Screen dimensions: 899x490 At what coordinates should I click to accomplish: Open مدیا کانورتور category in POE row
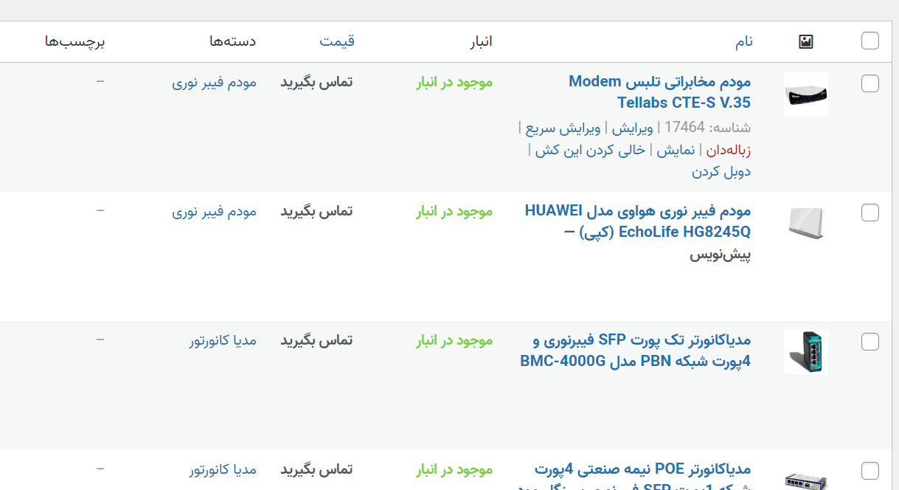click(223, 469)
